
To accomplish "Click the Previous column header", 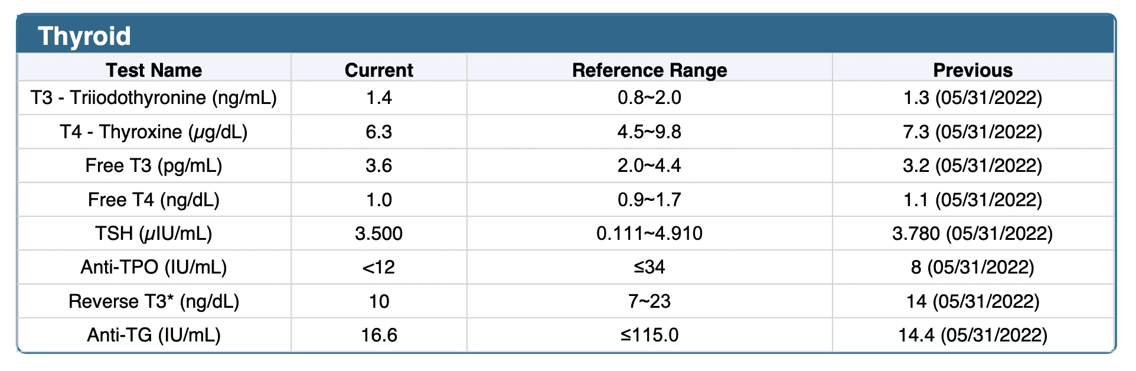I will pos(973,70).
